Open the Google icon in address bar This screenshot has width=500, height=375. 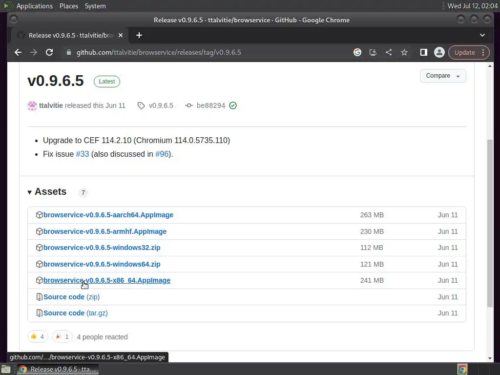pos(357,52)
